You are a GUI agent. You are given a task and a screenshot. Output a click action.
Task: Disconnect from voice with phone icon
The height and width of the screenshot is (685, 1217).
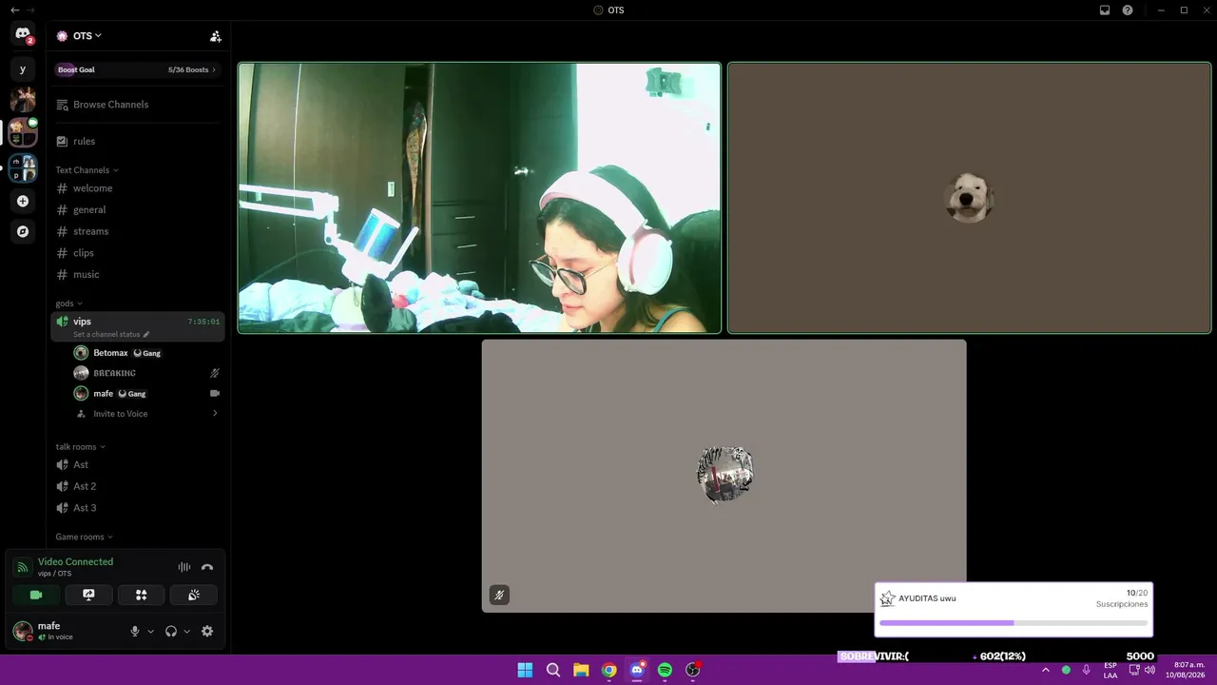tap(207, 567)
